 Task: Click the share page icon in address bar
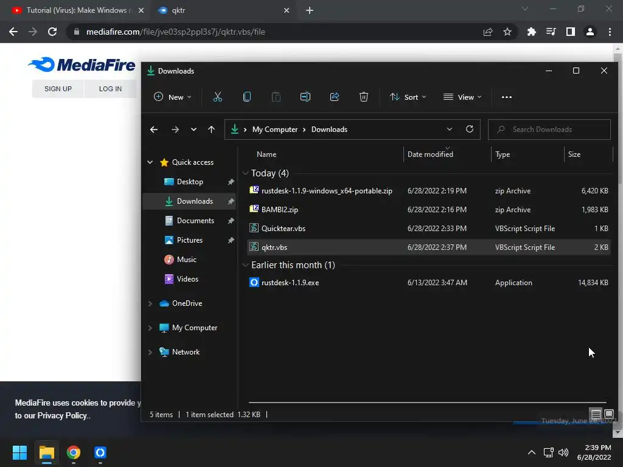488,32
